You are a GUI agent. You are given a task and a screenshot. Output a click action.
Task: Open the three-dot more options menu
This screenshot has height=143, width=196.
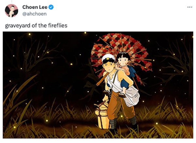[190, 7]
